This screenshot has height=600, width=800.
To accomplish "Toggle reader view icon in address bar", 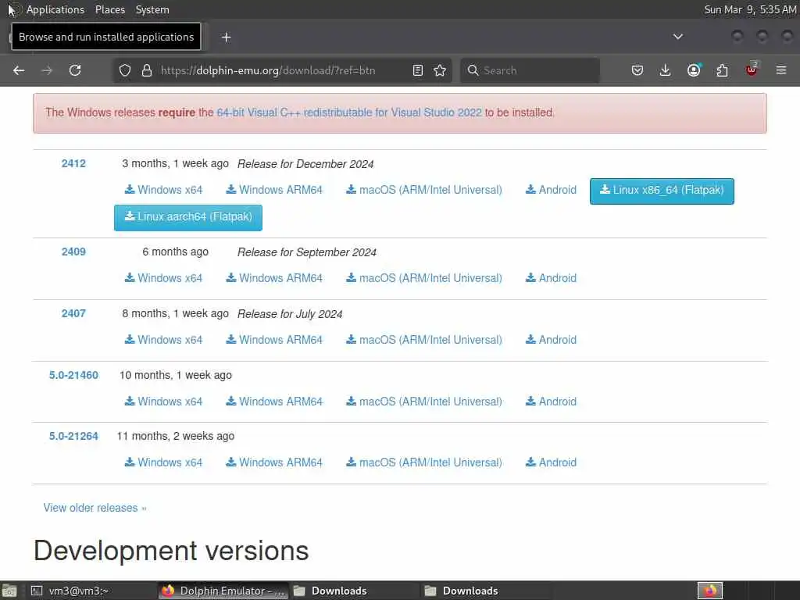I will (x=418, y=70).
